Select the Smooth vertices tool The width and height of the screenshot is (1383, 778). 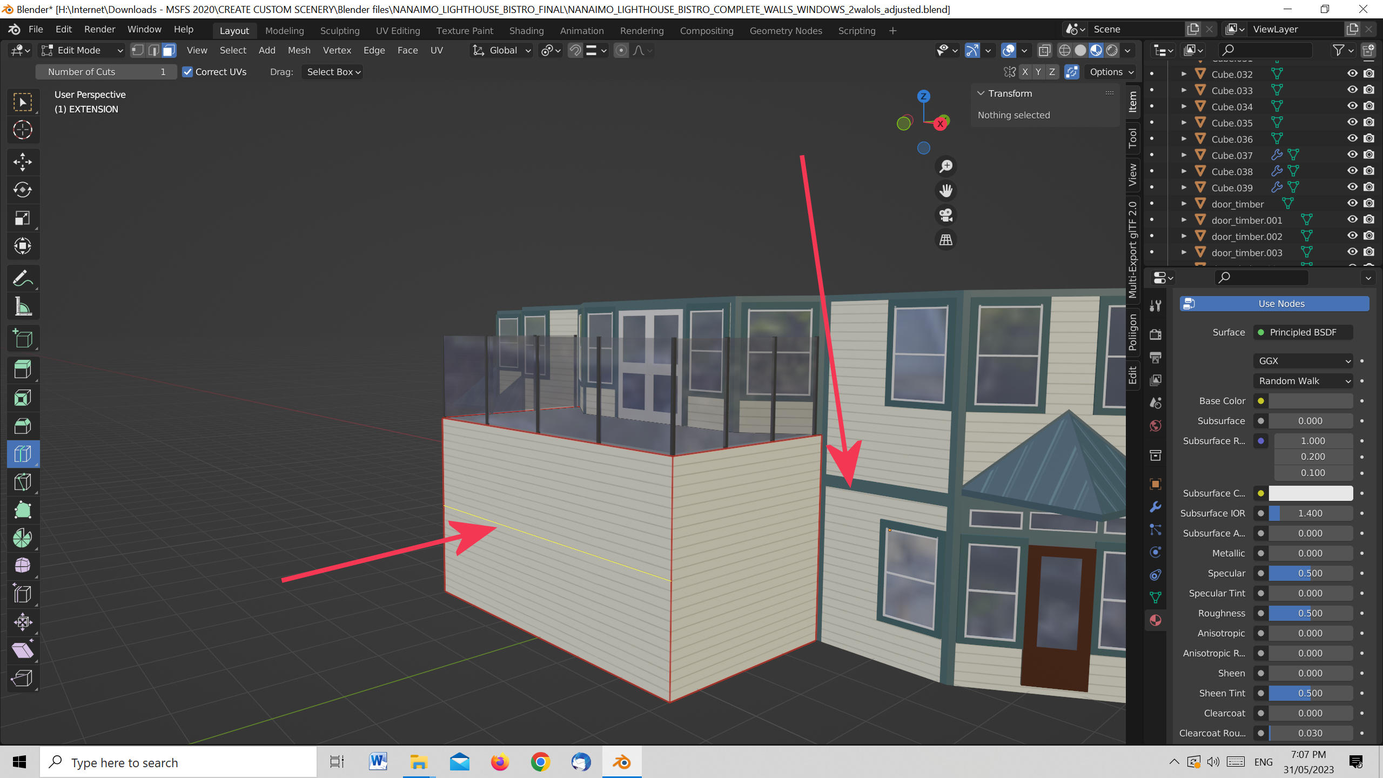click(23, 566)
